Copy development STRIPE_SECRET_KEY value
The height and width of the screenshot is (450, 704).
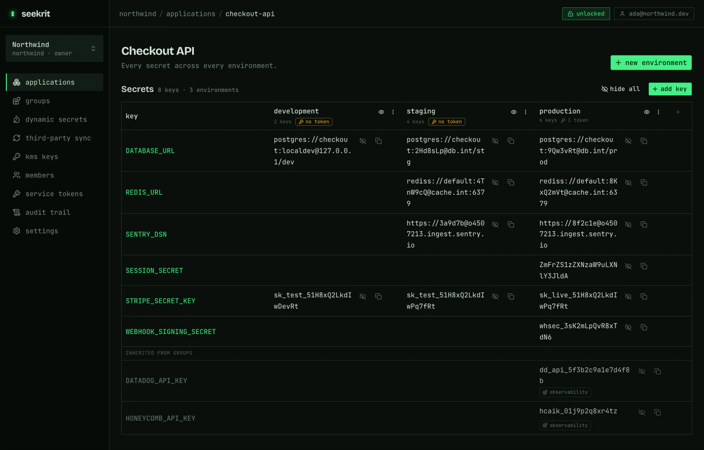[378, 296]
